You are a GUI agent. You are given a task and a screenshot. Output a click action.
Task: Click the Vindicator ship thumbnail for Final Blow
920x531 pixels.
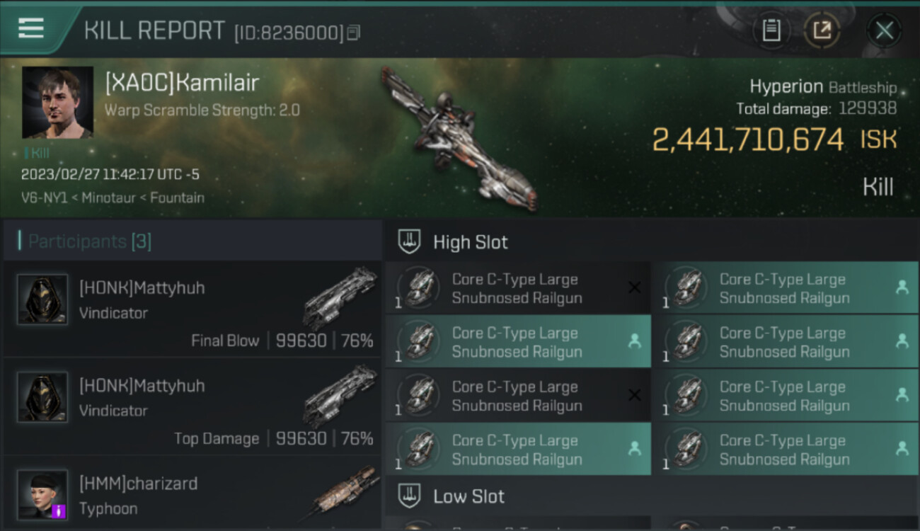[x=340, y=297]
